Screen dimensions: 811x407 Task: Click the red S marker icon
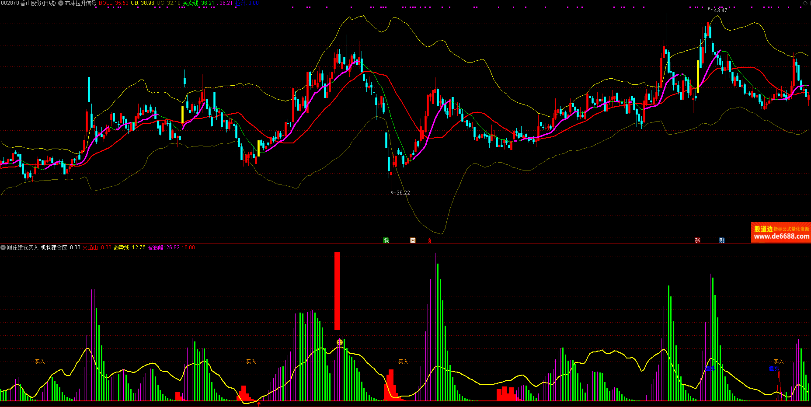429,241
